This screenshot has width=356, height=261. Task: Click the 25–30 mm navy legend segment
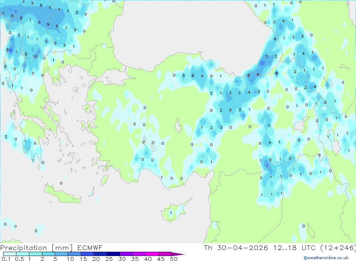point(113,254)
